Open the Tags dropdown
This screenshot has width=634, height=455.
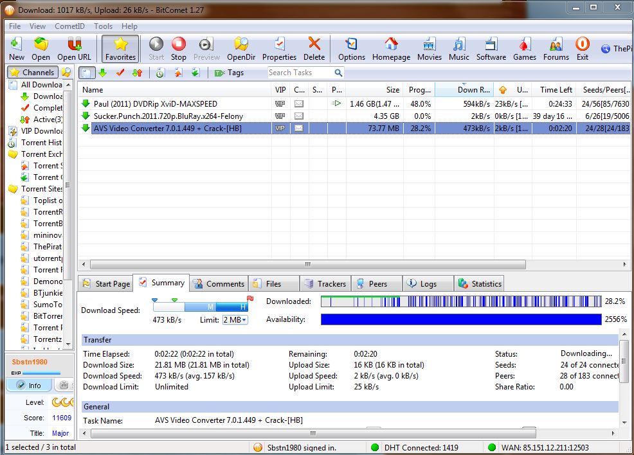(x=229, y=73)
